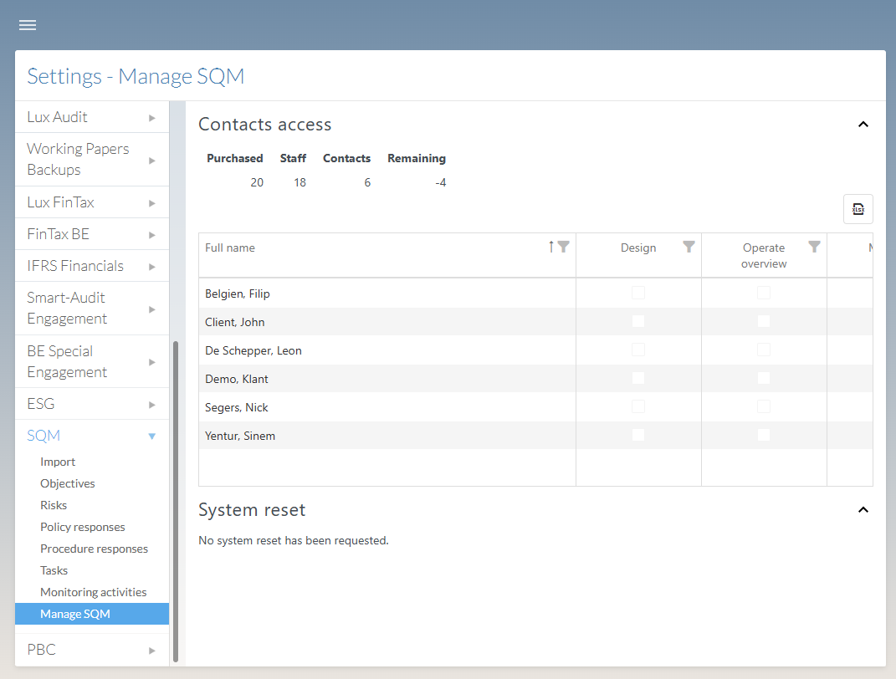This screenshot has height=679, width=896.
Task: Select Lux FinTax in sidebar
Action: pos(60,202)
